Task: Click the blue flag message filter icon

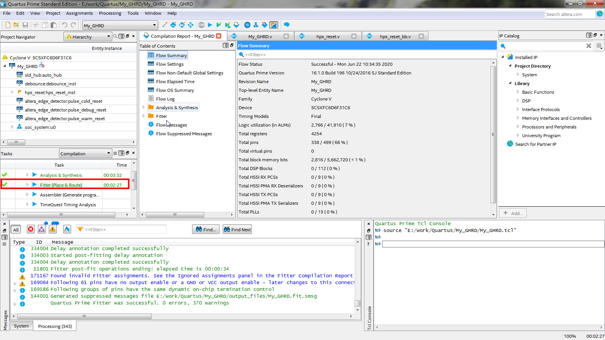Action: 67,229
